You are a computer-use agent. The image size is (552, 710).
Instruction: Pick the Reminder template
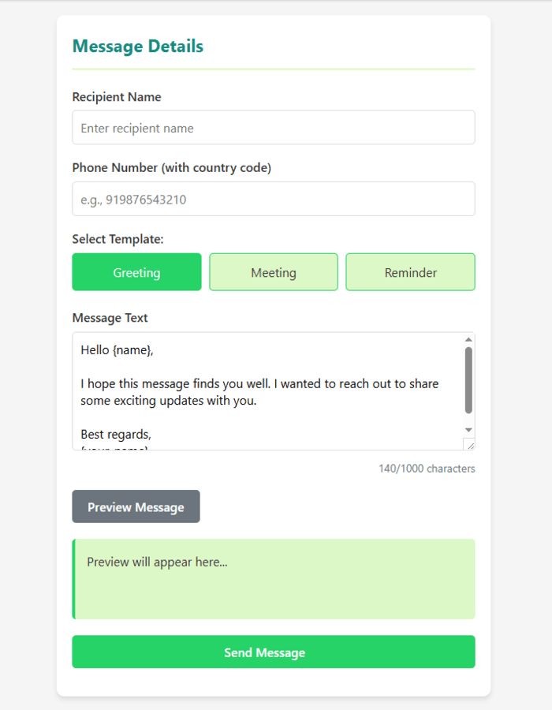410,272
